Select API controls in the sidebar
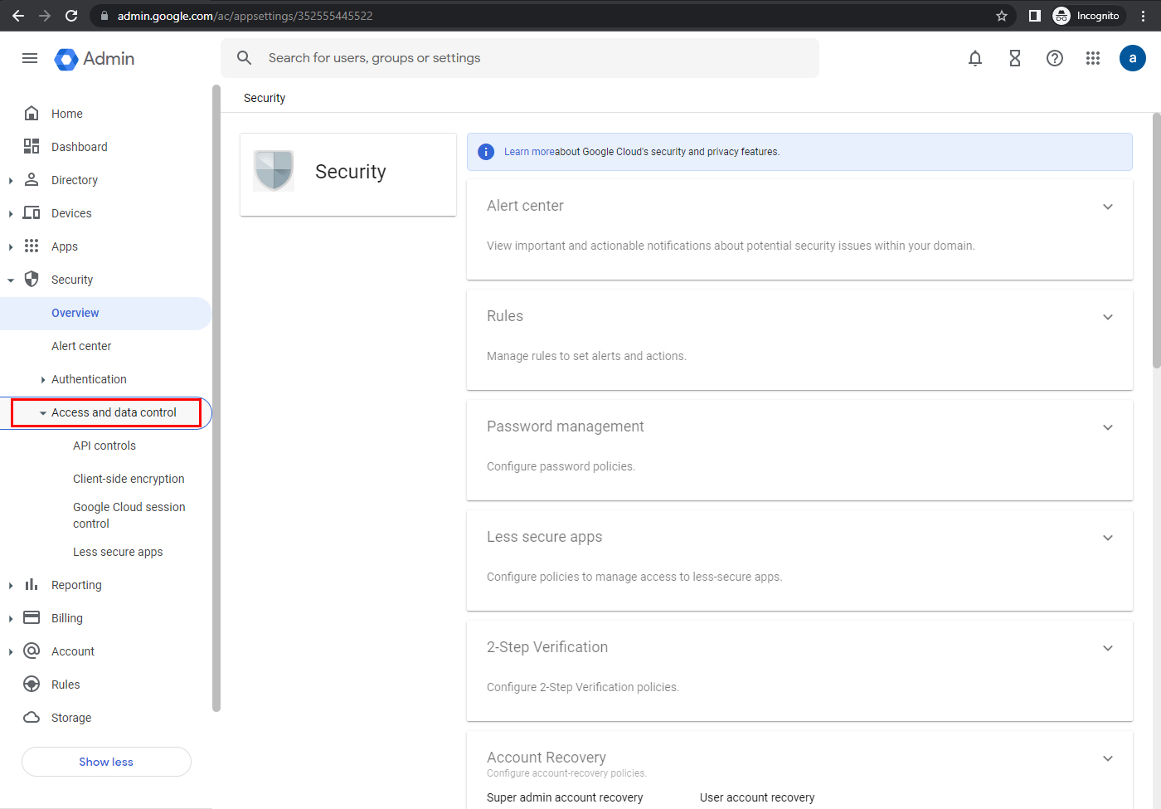Screen dimensions: 1161x809 coord(104,445)
